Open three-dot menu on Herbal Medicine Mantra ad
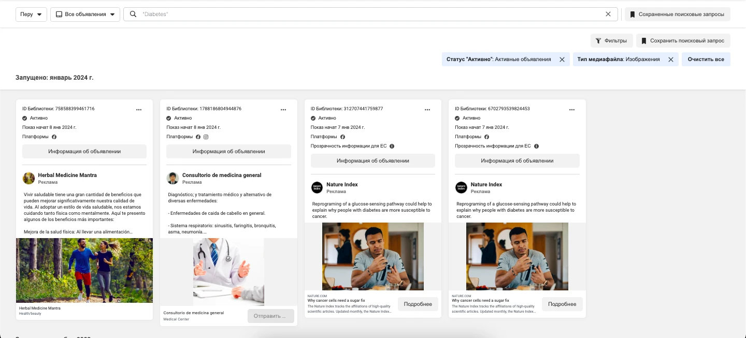This screenshot has width=746, height=338. coord(139,110)
